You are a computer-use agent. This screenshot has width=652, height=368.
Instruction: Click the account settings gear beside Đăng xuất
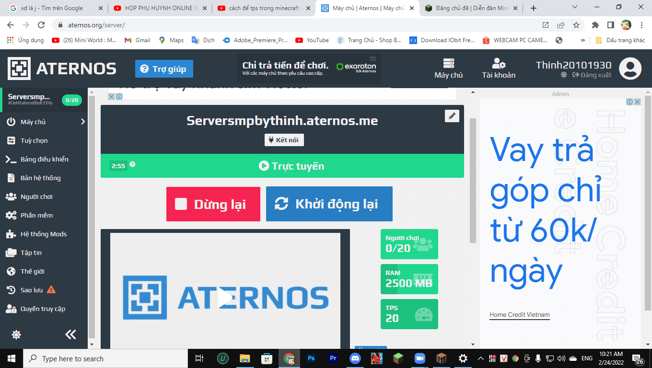click(x=563, y=75)
